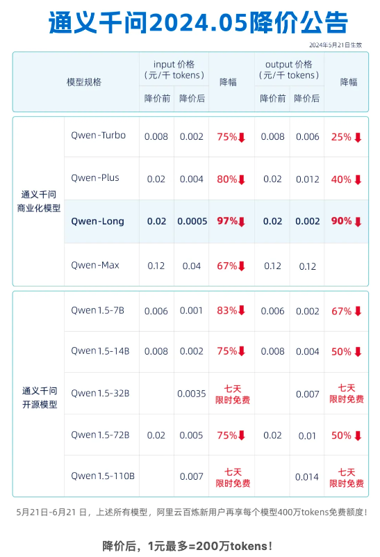Click the output 价格 header cell
380x557 pixels.
pos(289,70)
